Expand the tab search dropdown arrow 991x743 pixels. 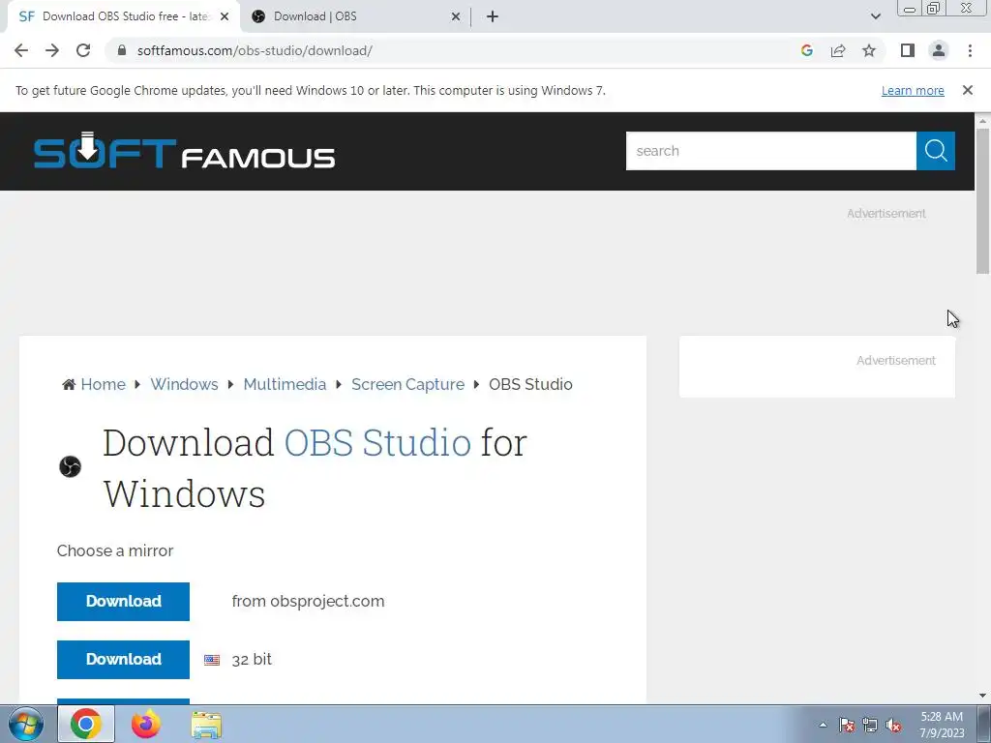[x=875, y=16]
